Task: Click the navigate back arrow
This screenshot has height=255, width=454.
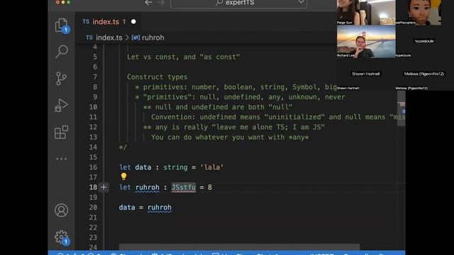Action: tap(148, 3)
